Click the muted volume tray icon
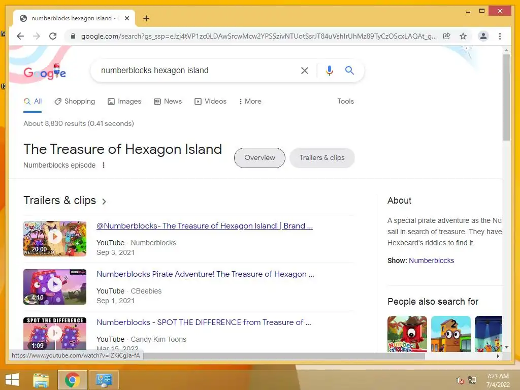This screenshot has height=390, width=520. pyautogui.click(x=460, y=380)
